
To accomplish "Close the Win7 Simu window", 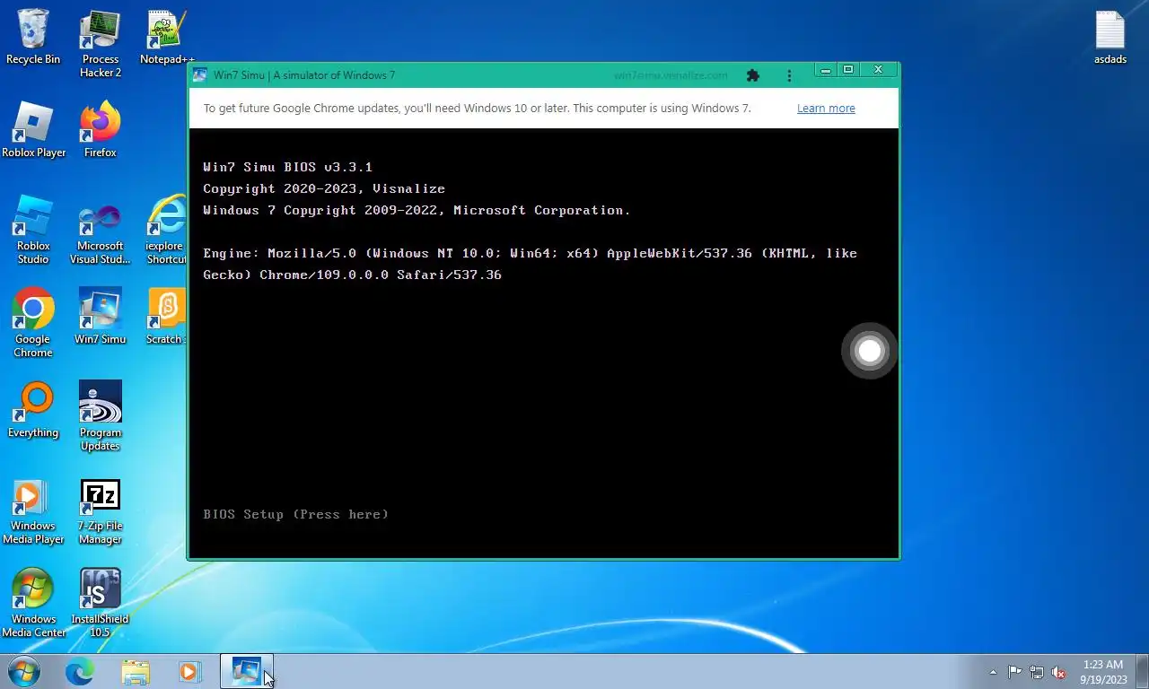I will [x=879, y=70].
